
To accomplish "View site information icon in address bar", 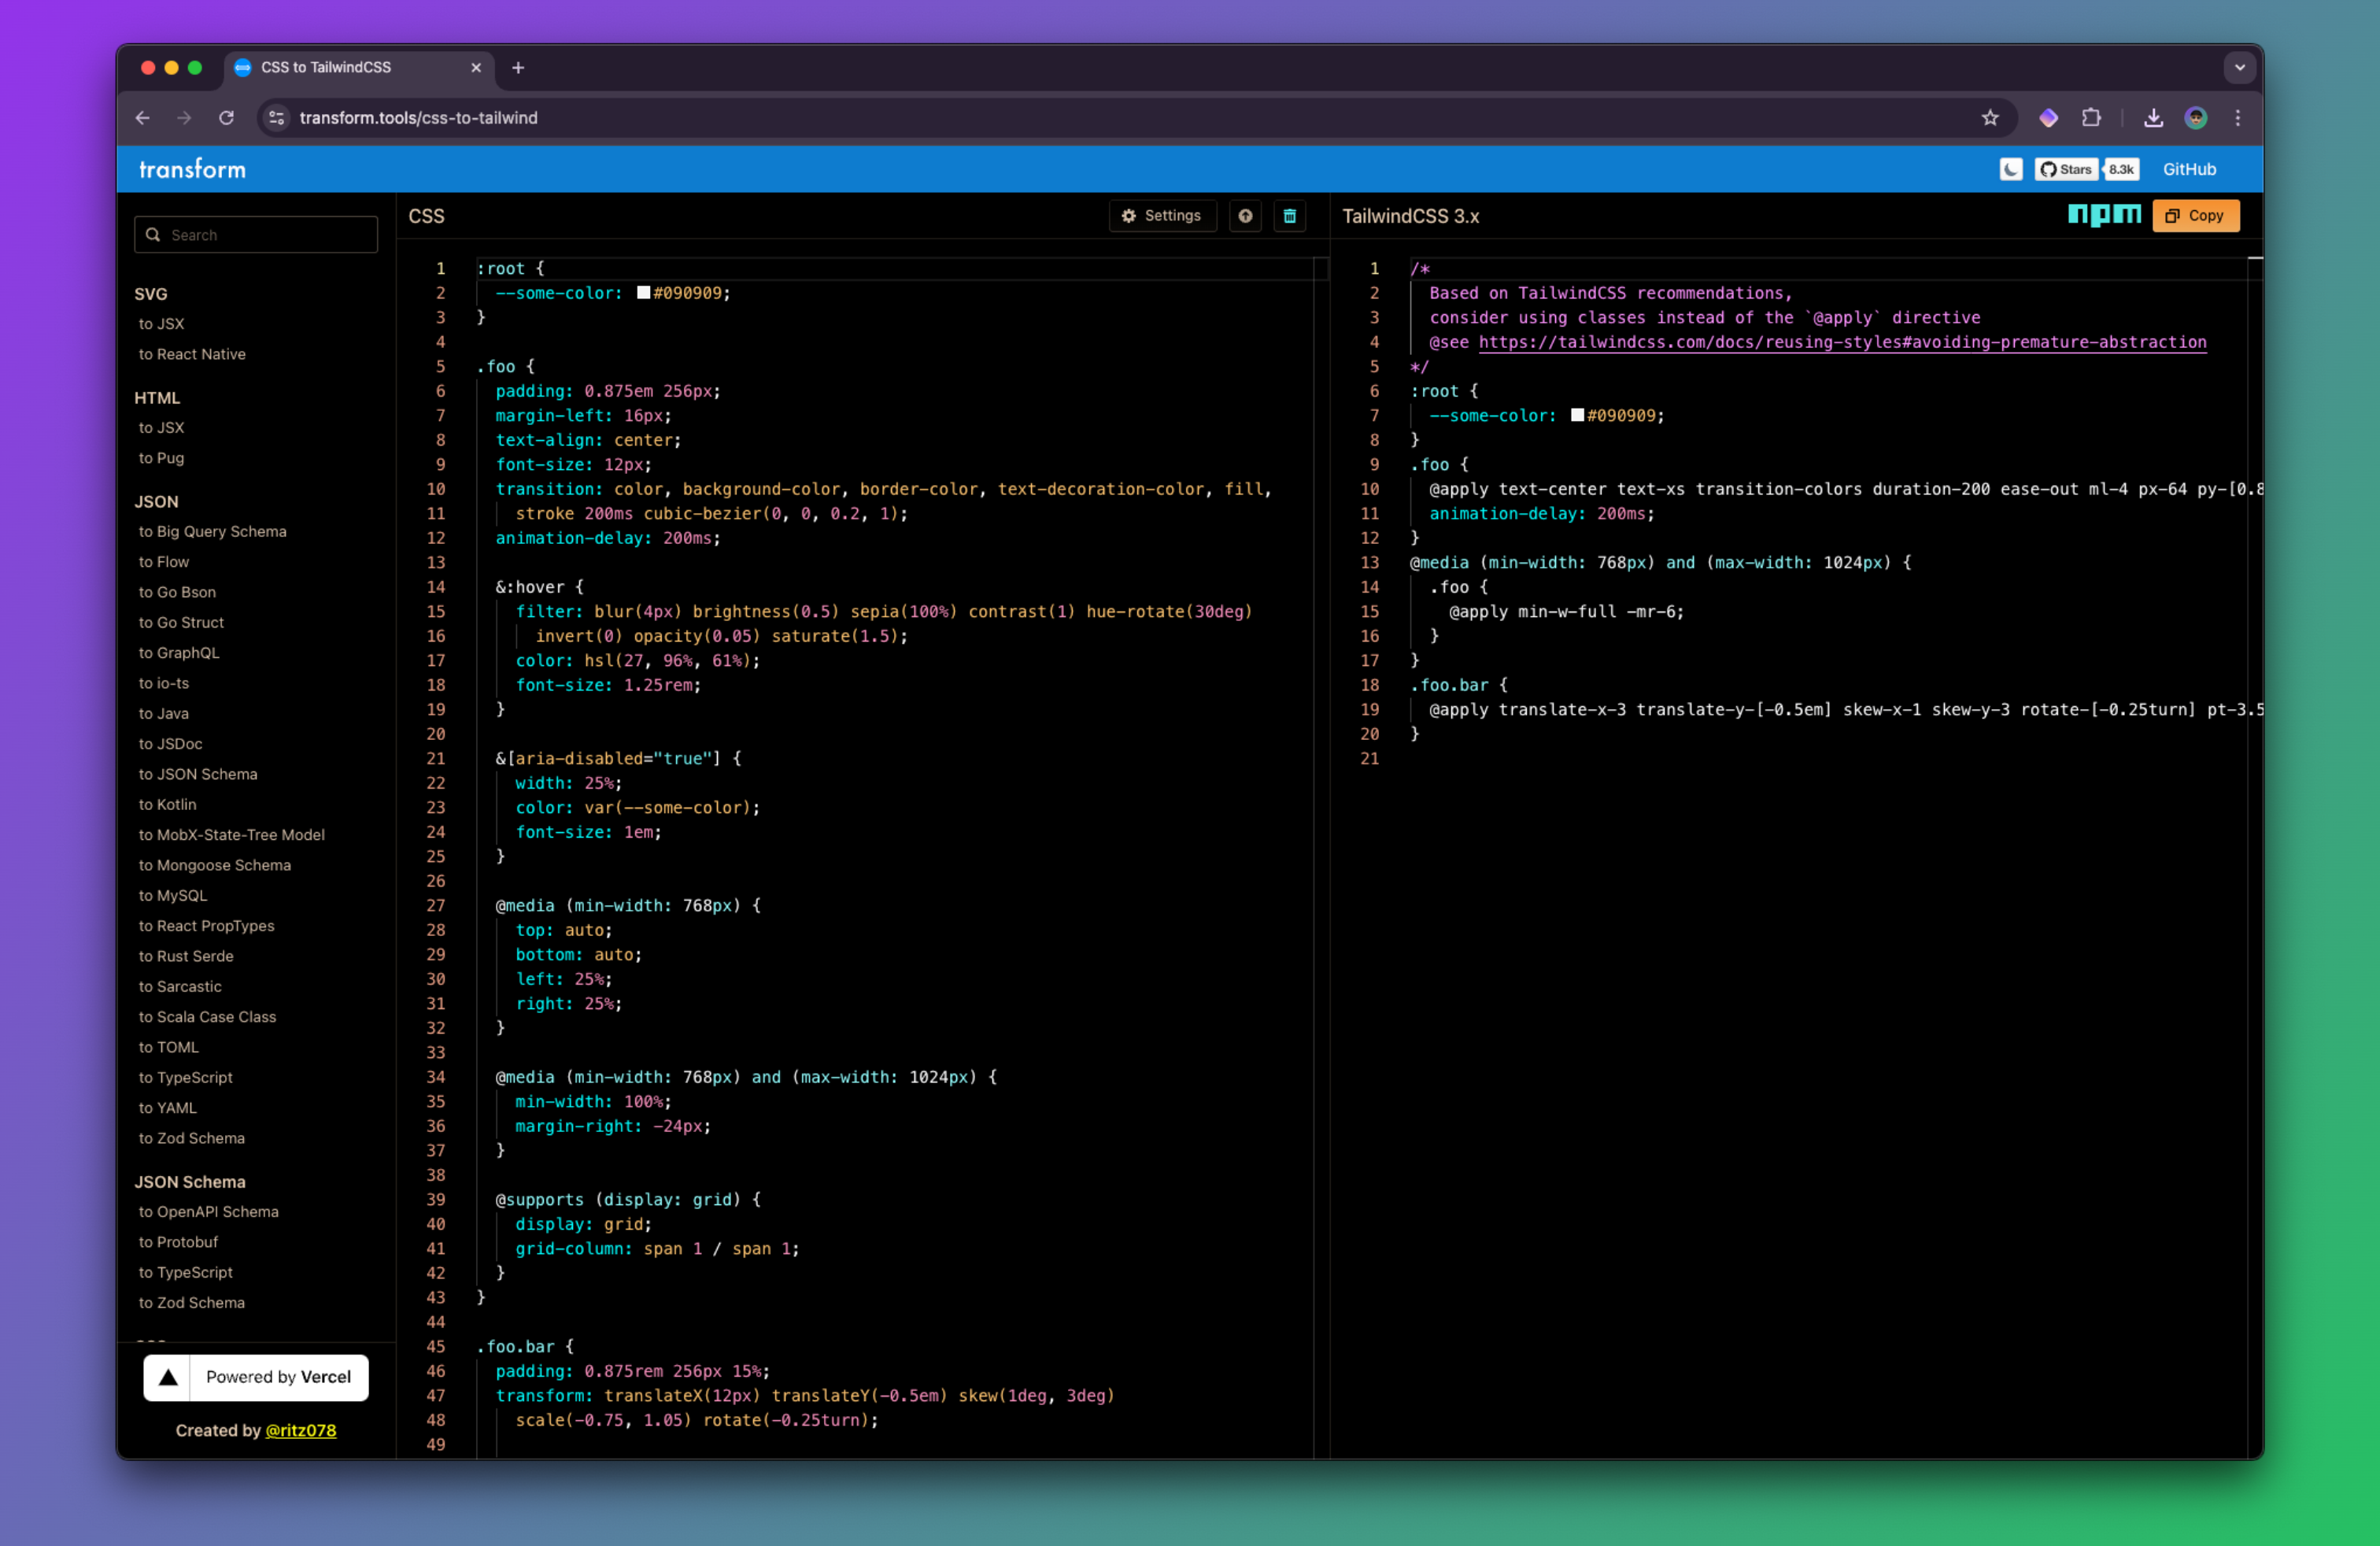I will pos(277,118).
